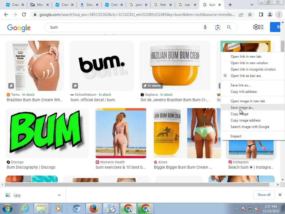Screen dimensions: 285x214
Task: Expand the i.jpg download options arrow
Action: point(59,195)
